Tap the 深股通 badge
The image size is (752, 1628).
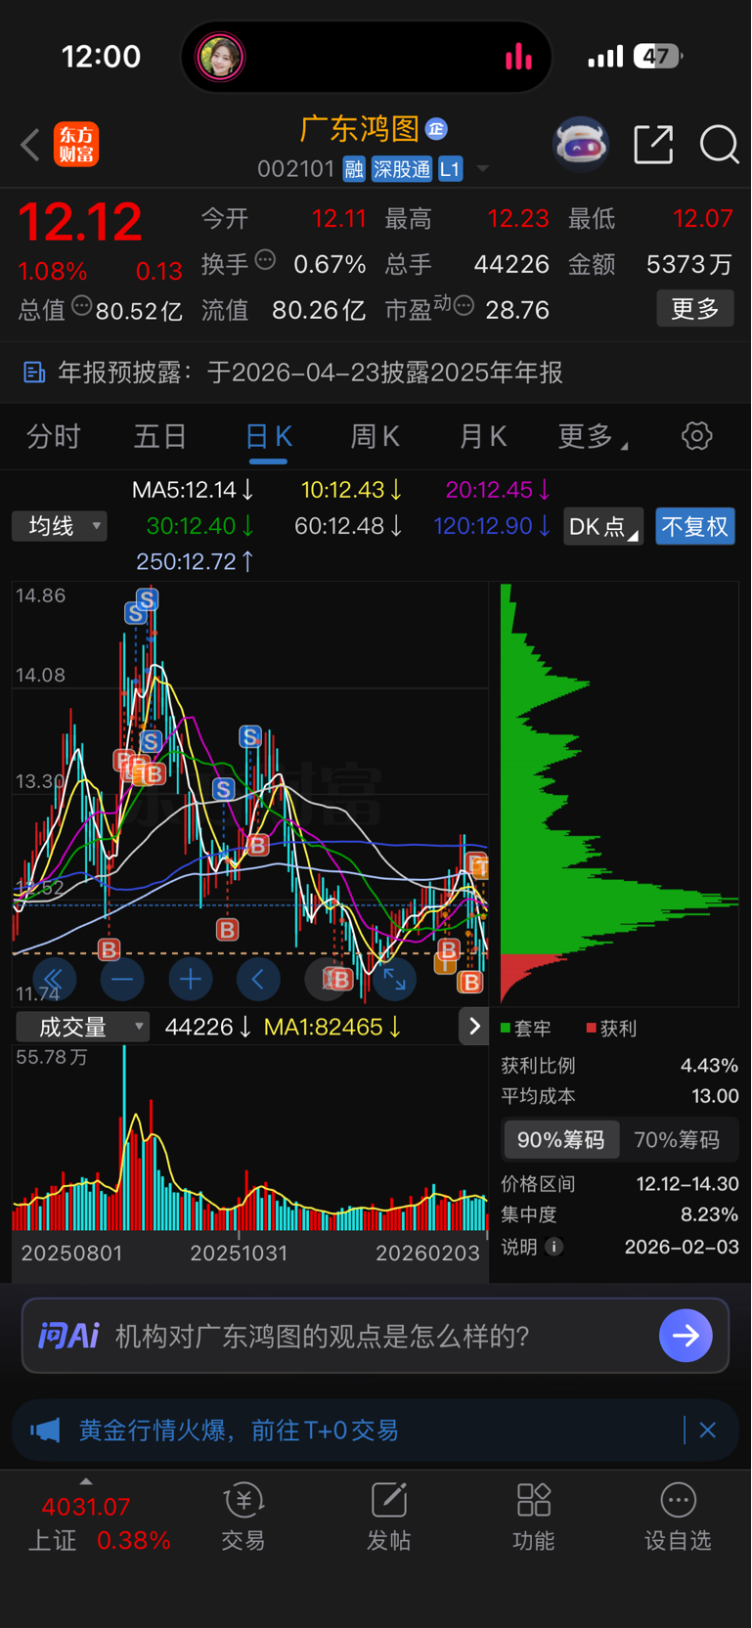point(402,169)
